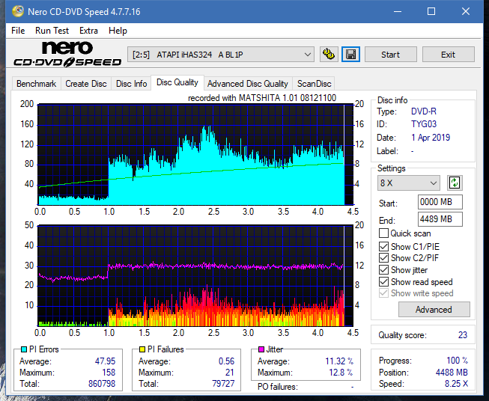This screenshot has width=489, height=401.
Task: Save results with the floppy disk icon
Action: (350, 55)
